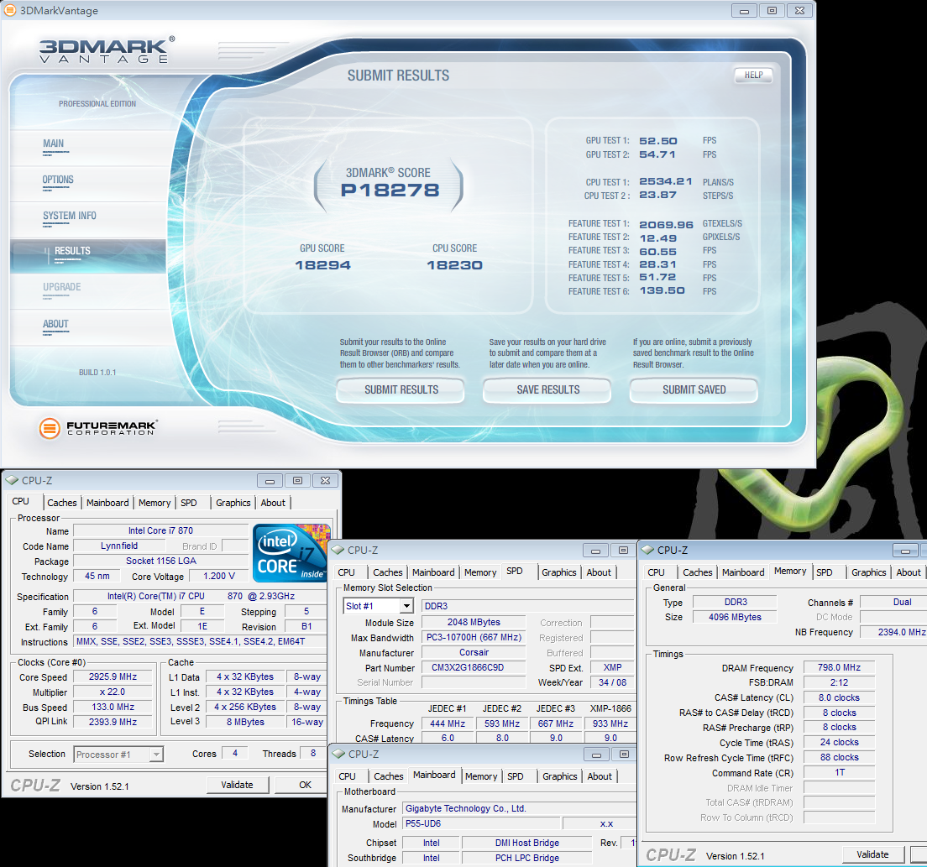
Task: Click the CPU-Z icon in the SPD window title
Action: pos(338,551)
